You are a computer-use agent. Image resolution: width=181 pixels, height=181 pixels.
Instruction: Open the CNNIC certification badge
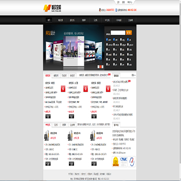point(124,161)
